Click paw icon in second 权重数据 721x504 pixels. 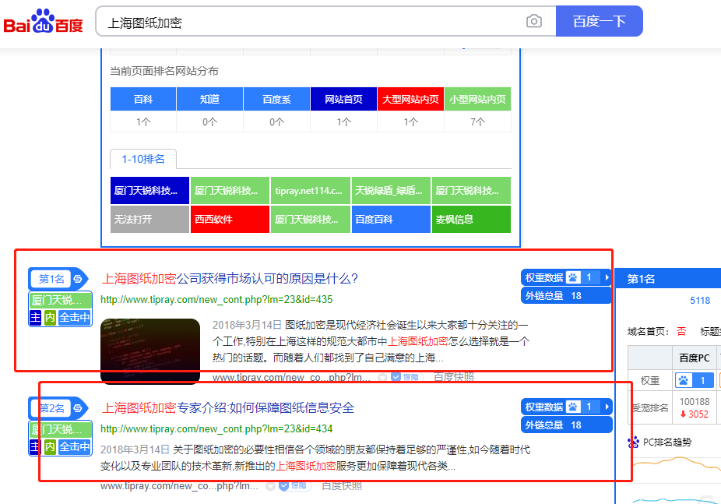point(572,407)
